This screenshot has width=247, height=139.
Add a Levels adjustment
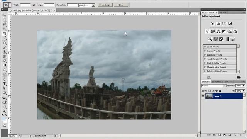[218, 24]
